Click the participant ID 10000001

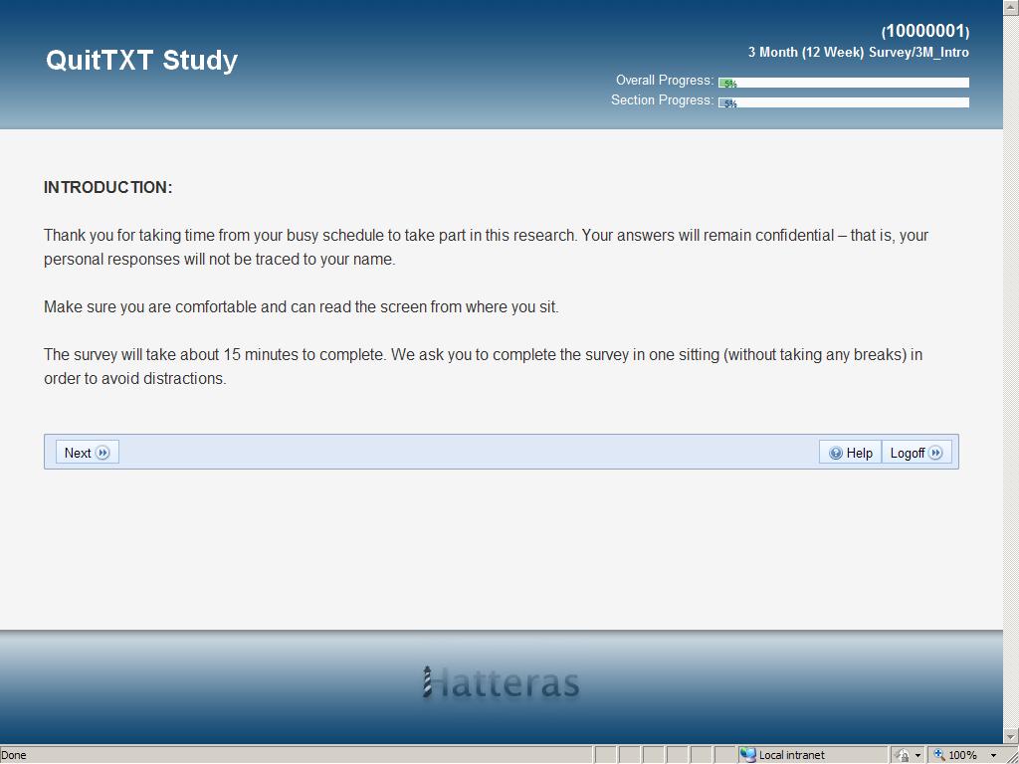(x=924, y=31)
